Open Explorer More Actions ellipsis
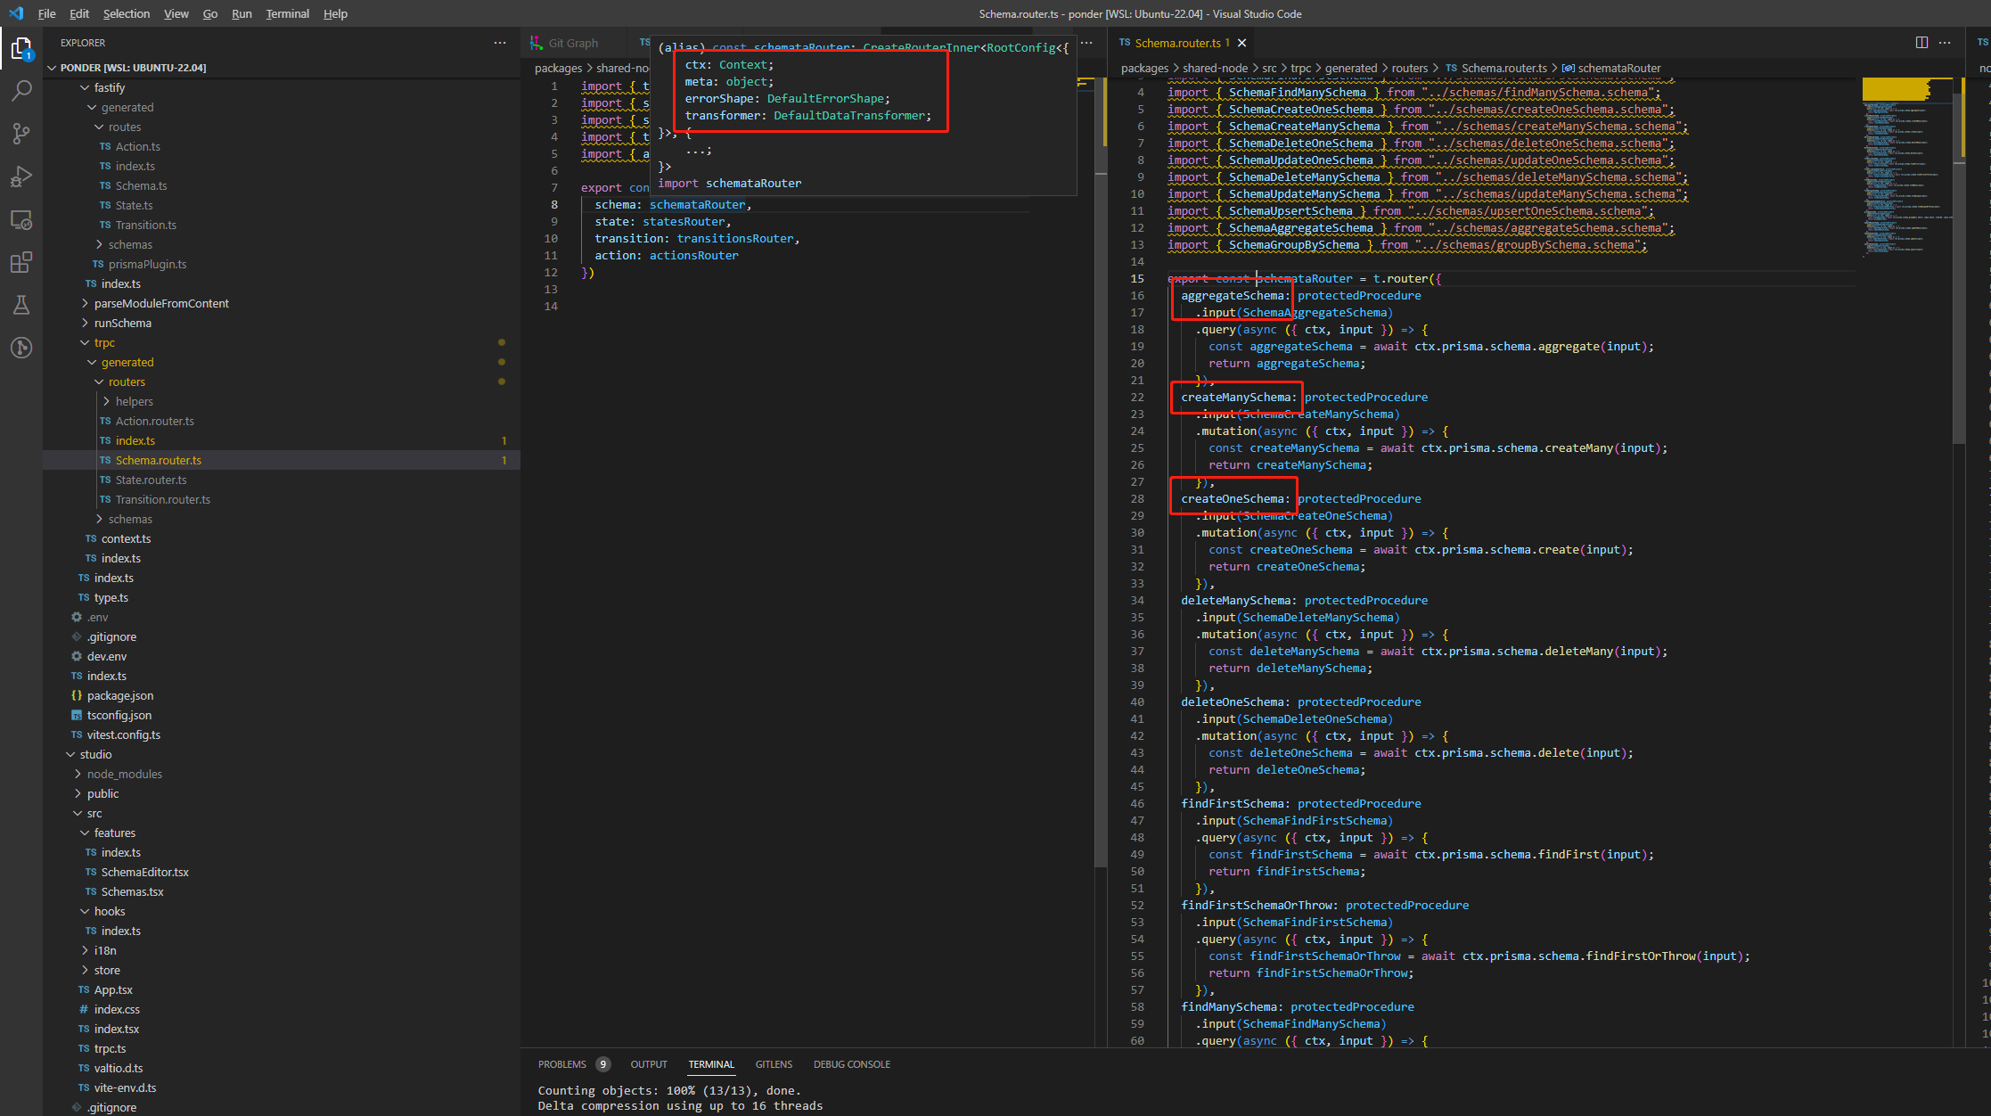The height and width of the screenshot is (1116, 1991). click(500, 42)
